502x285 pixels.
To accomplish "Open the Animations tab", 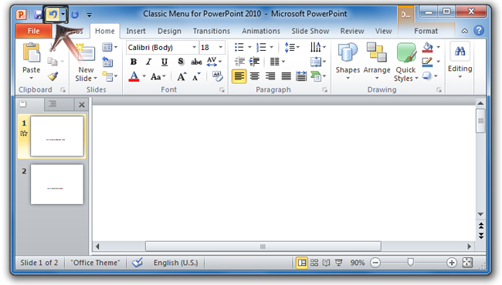I will click(x=261, y=31).
